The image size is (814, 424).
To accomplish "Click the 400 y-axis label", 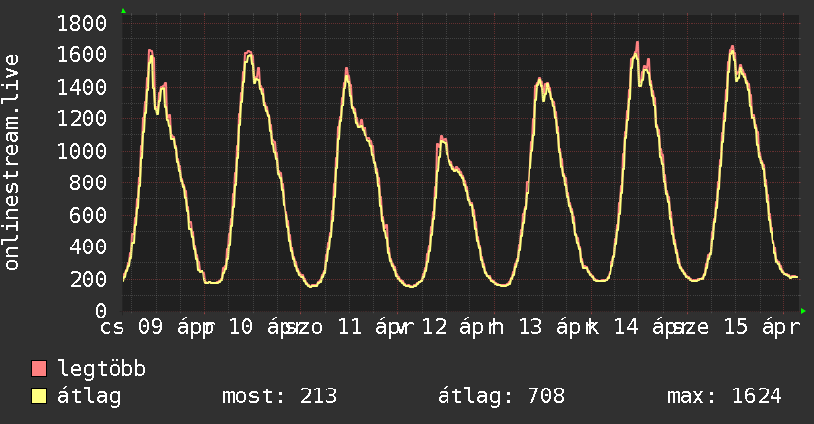I will click(x=88, y=247).
